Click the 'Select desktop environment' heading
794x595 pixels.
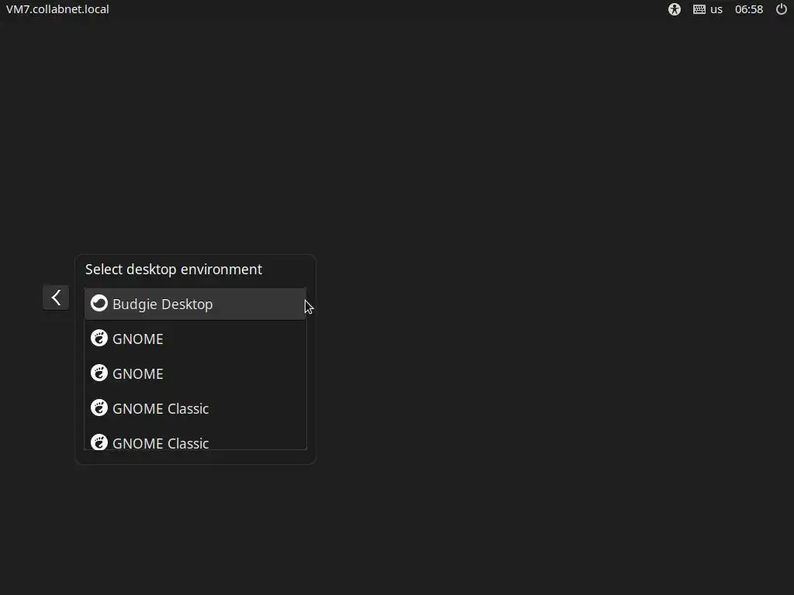click(x=174, y=270)
